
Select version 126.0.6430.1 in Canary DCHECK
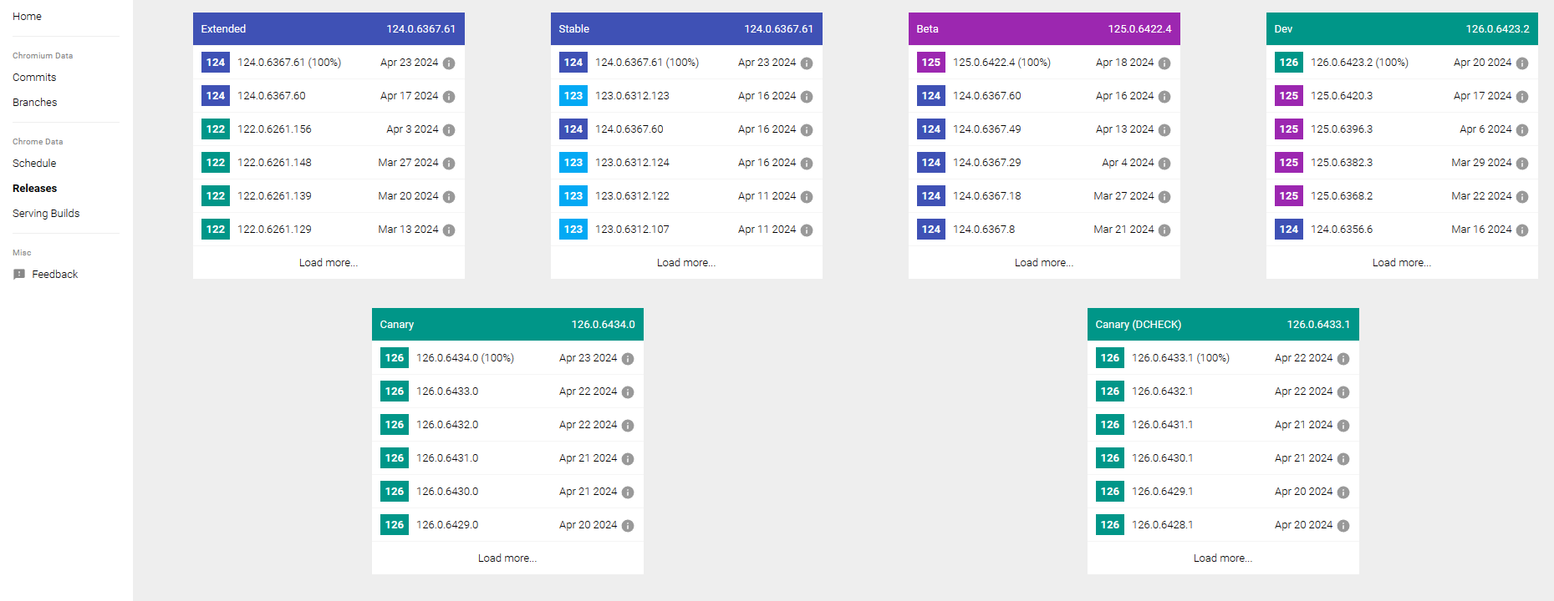[x=1163, y=458]
